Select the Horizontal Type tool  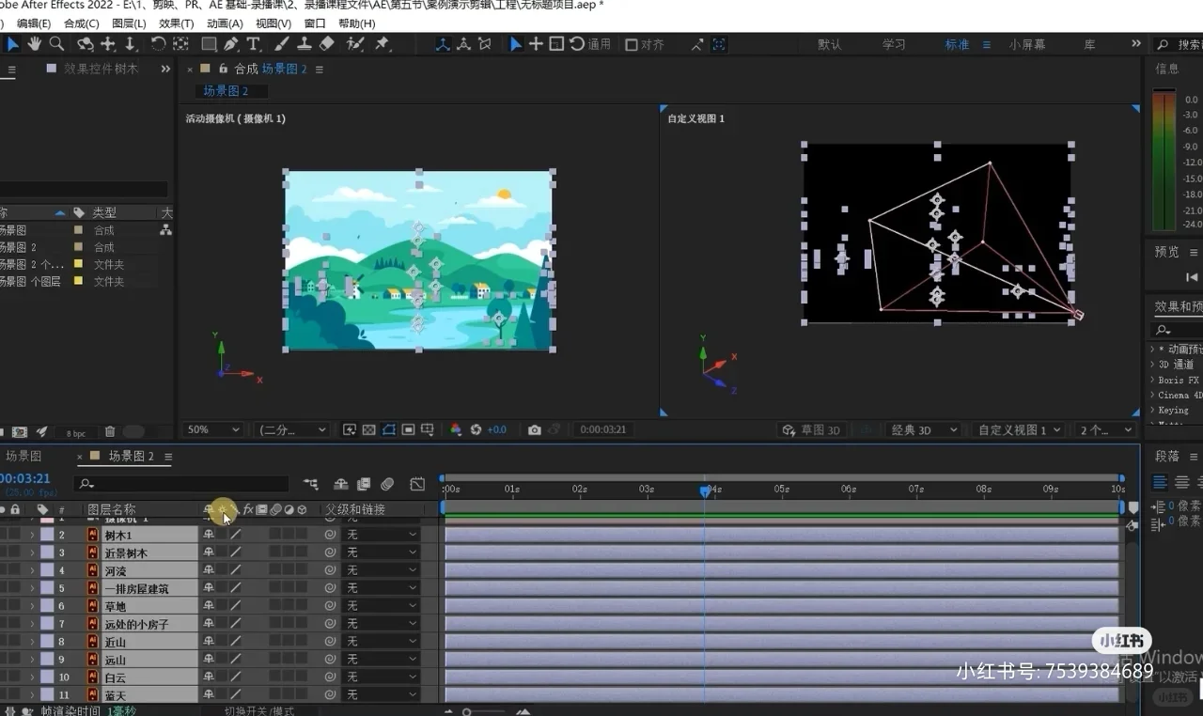[254, 44]
